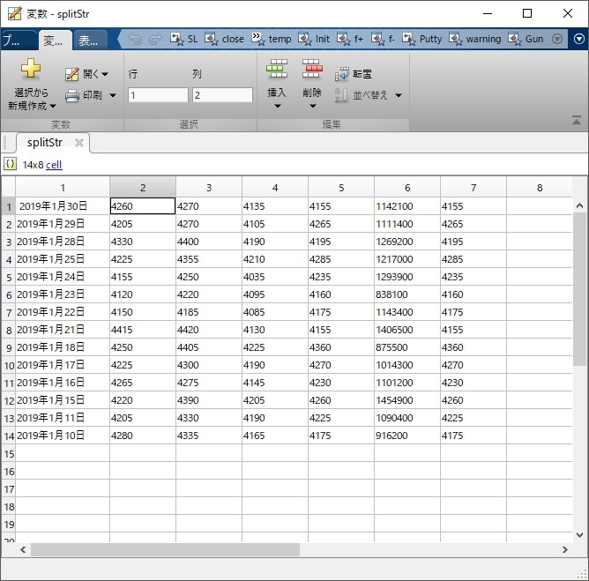The image size is (589, 581).
Task: Click the vertical scrollbar thumb
Action: point(579,288)
